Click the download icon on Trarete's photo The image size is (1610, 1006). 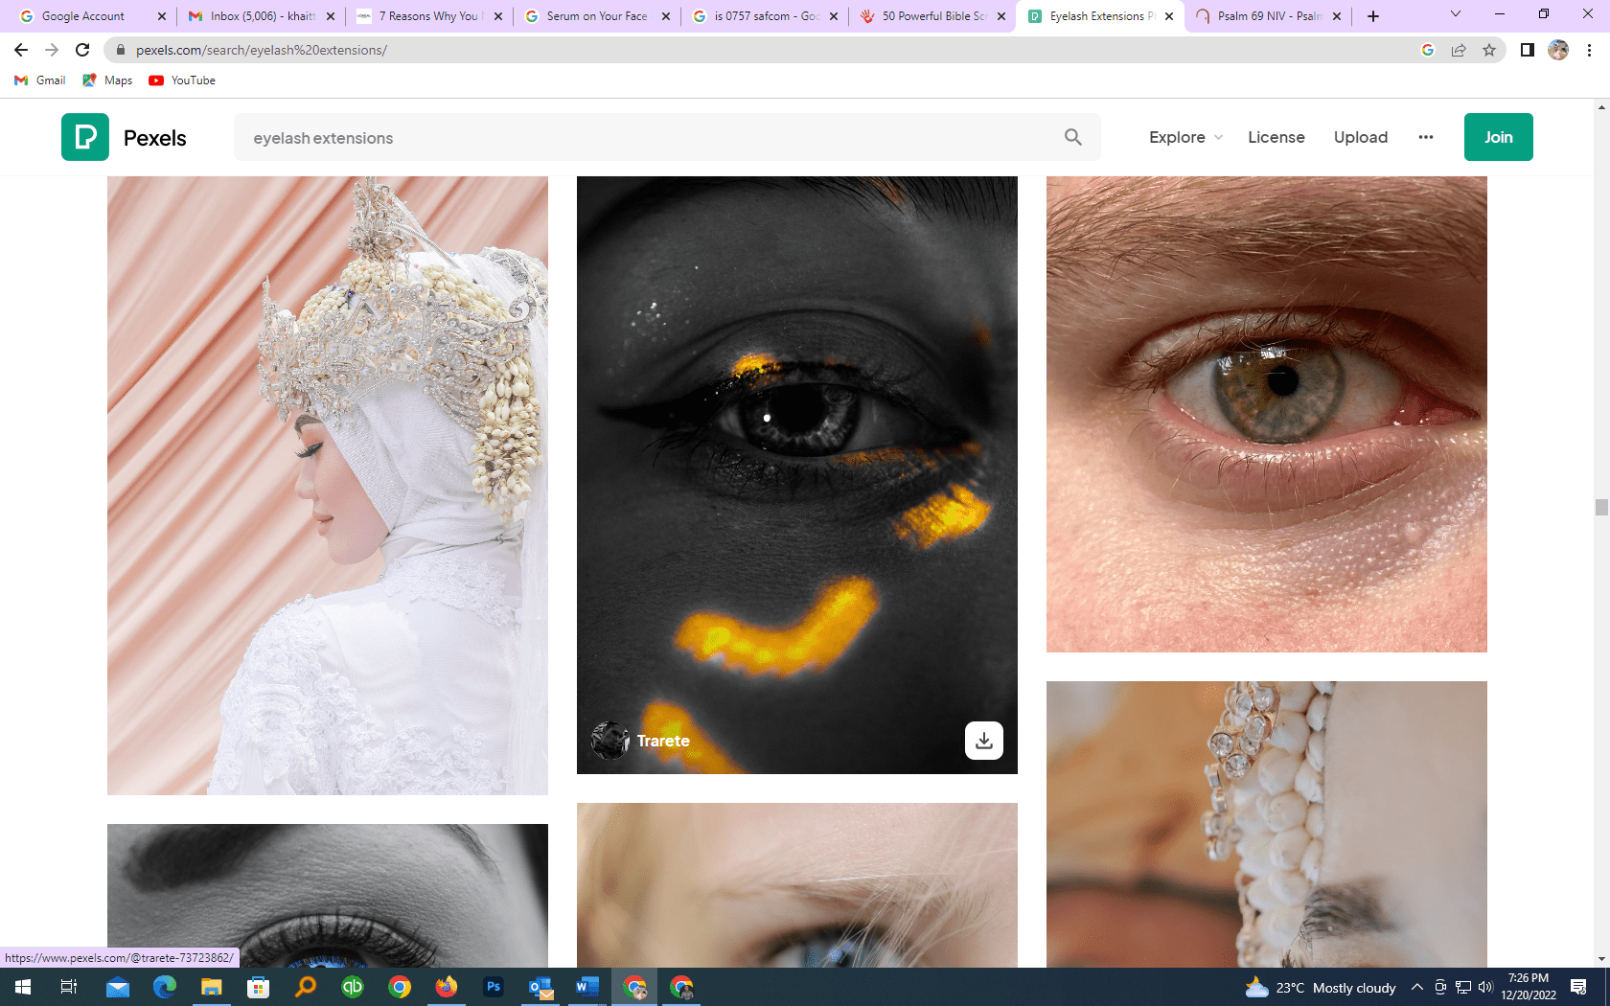click(x=983, y=741)
